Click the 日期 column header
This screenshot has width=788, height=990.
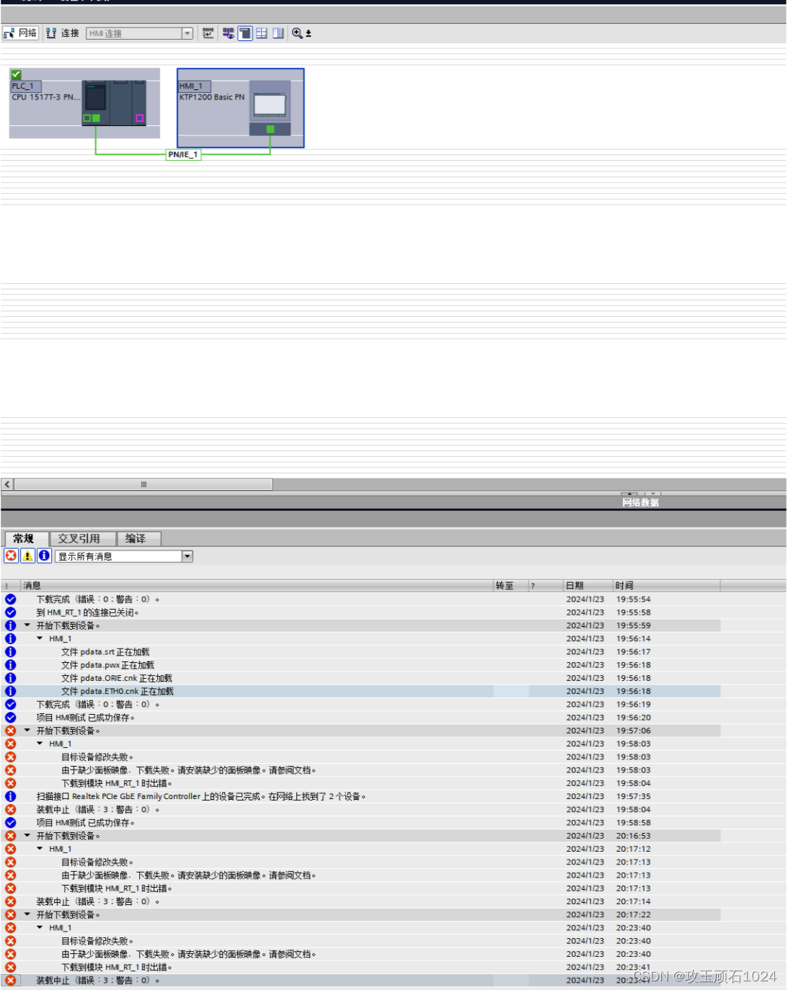587,586
